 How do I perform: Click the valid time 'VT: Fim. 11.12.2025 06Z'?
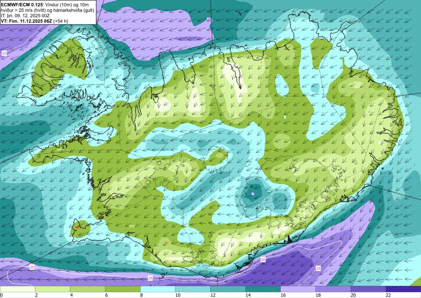27,21
